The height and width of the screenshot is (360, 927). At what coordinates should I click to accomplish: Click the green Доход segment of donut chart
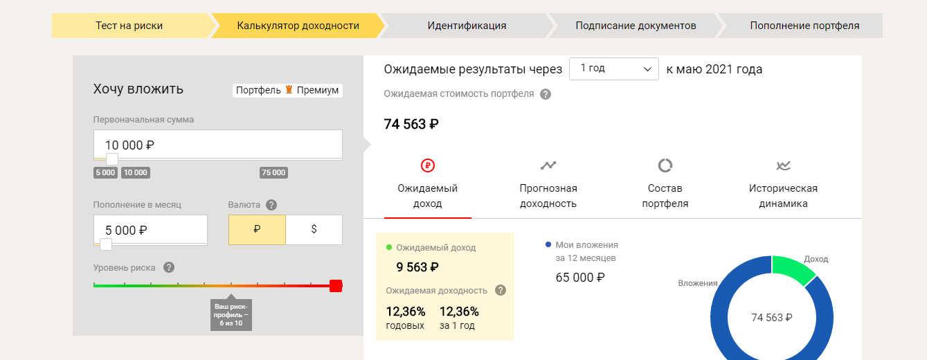click(793, 269)
